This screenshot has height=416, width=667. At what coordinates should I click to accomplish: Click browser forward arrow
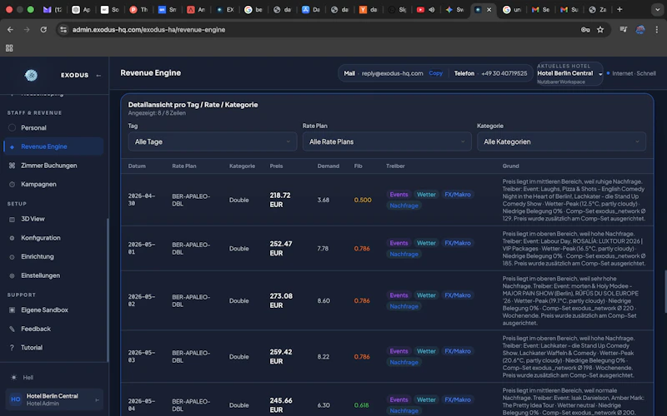[27, 30]
